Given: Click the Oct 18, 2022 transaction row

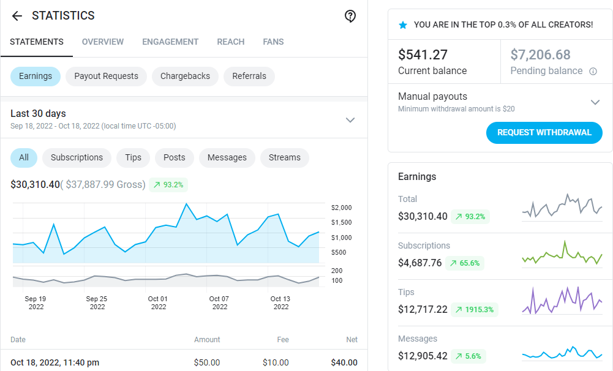Looking at the screenshot, I should pyautogui.click(x=184, y=362).
